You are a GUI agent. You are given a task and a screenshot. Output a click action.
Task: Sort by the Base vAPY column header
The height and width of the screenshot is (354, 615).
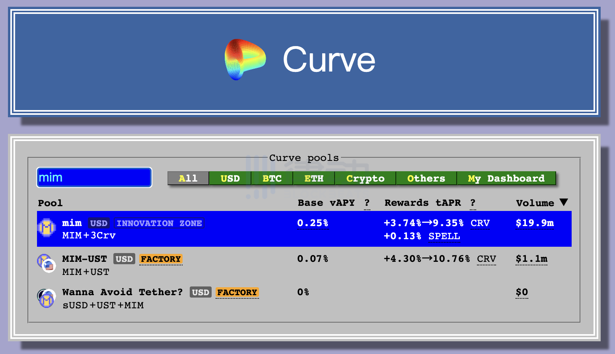tap(326, 203)
